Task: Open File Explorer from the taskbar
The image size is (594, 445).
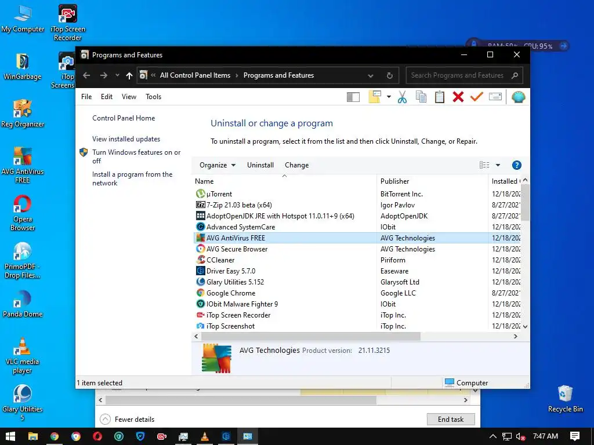Action: [33, 436]
